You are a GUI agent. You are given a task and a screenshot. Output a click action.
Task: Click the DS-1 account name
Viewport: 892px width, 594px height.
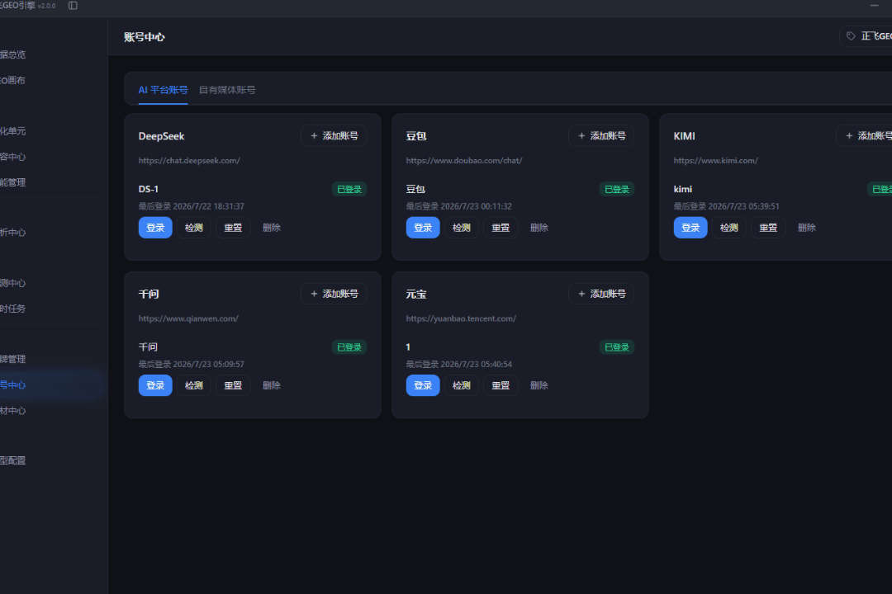[149, 189]
